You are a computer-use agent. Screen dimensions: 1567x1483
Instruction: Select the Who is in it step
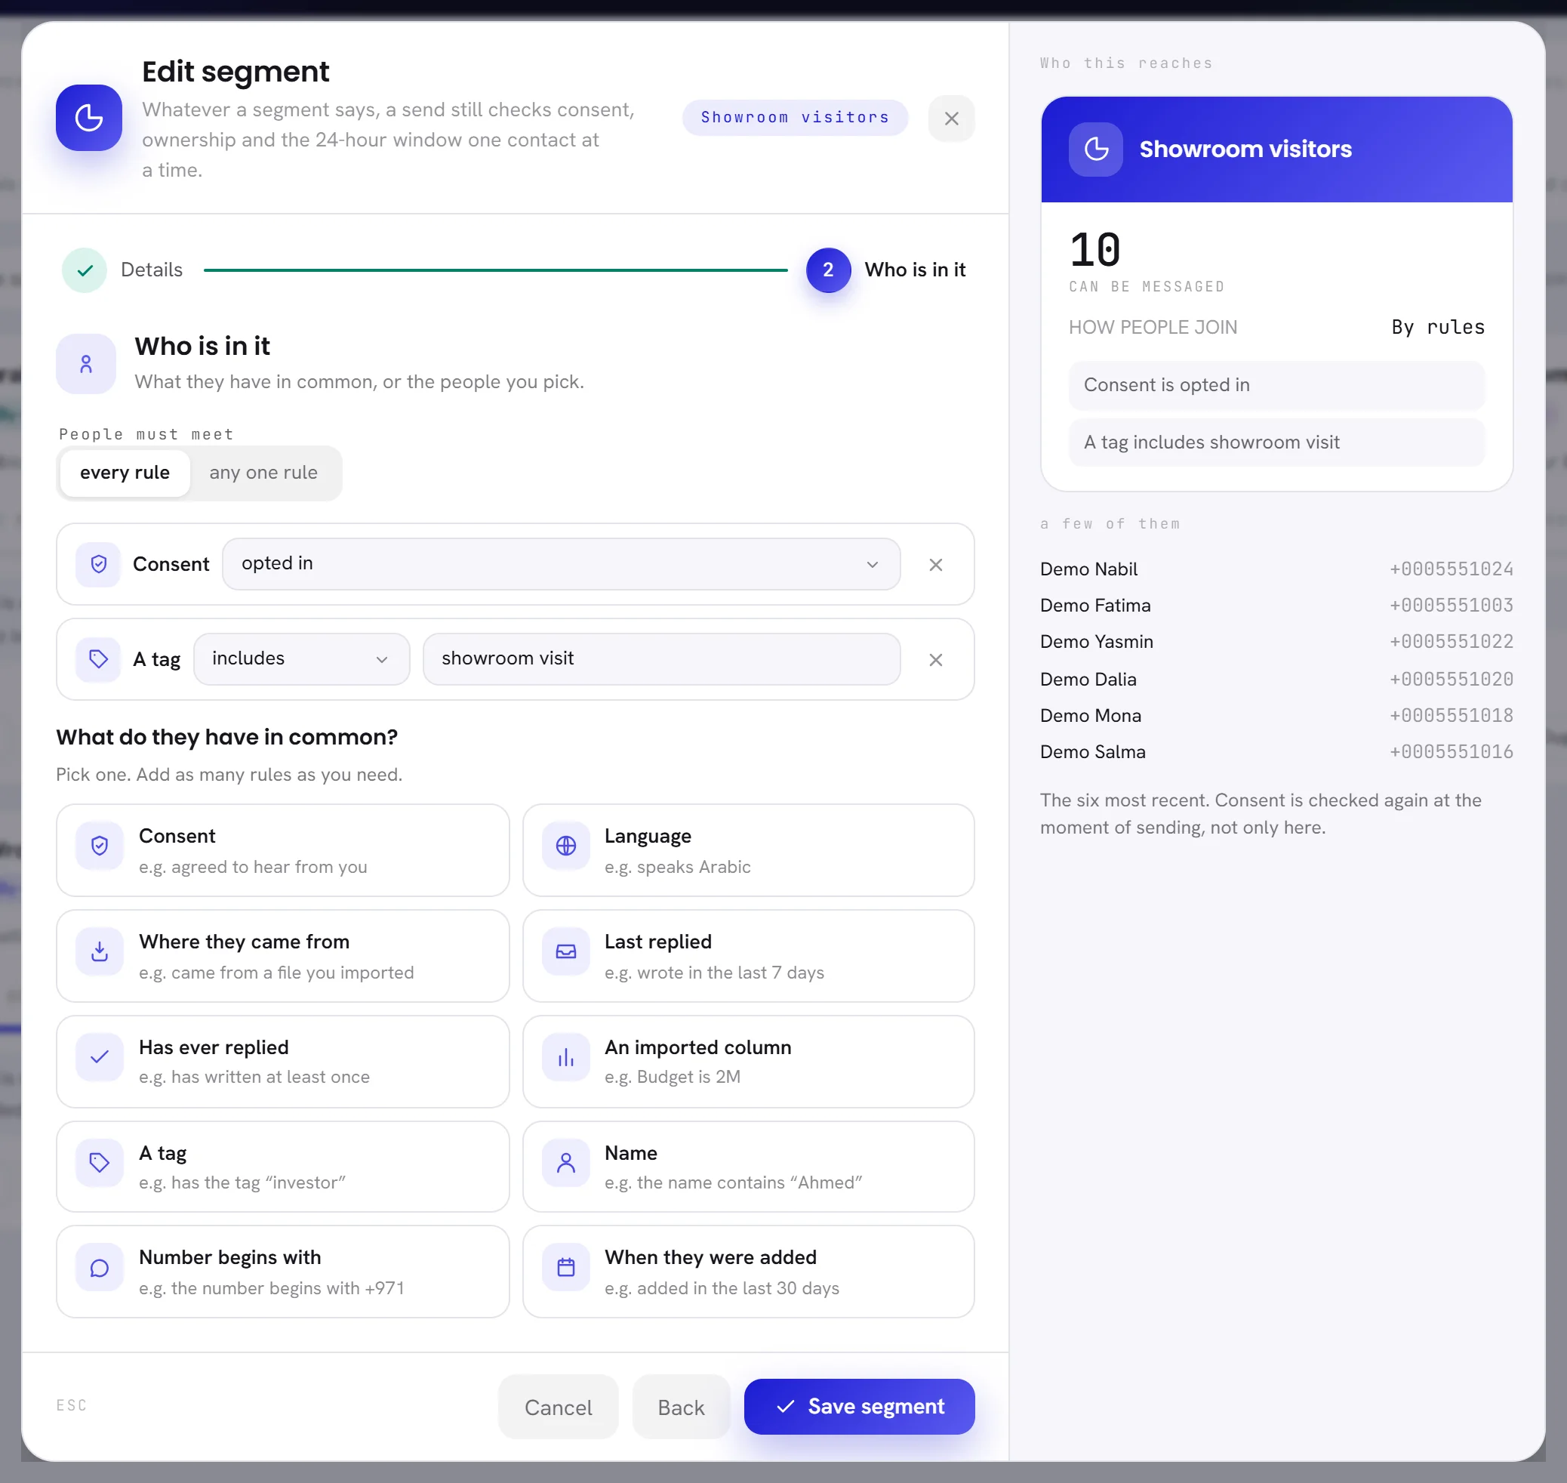click(x=886, y=270)
